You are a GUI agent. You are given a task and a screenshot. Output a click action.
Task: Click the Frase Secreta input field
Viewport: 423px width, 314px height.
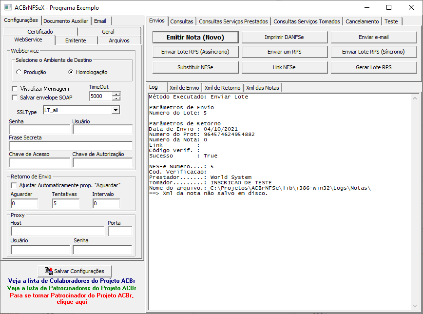pyautogui.click(x=71, y=146)
